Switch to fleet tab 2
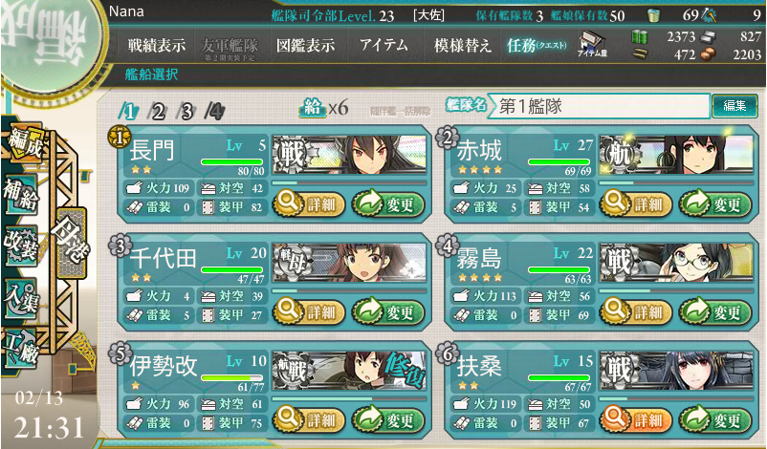 pos(158,112)
